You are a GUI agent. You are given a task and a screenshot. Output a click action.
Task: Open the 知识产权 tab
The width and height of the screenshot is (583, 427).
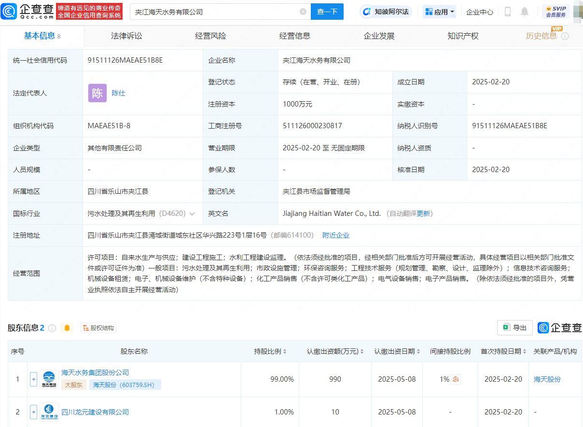coord(463,35)
